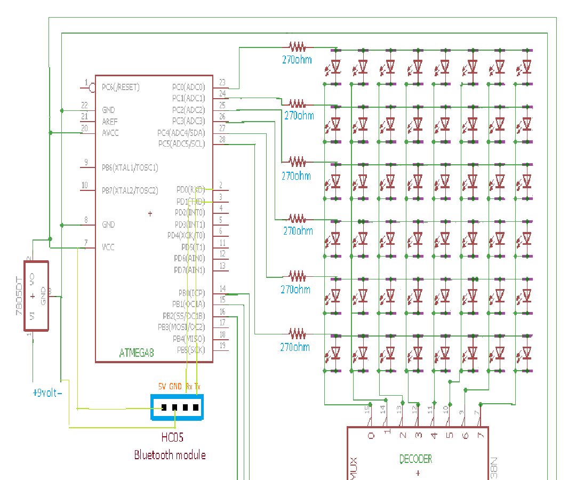Image resolution: width=576 pixels, height=480 pixels.
Task: Click the HC05 Bluetooth module connector
Action: click(177, 408)
